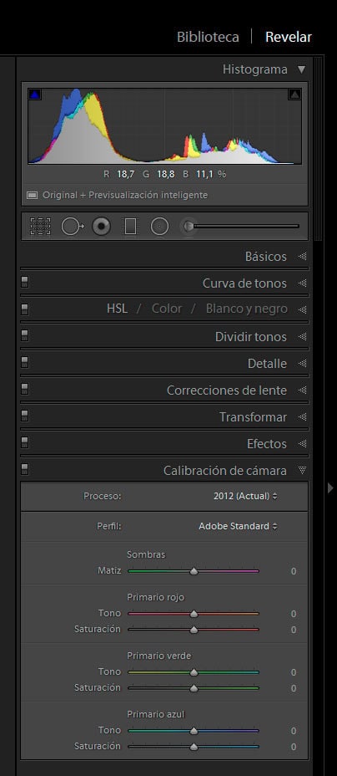Click the smart preview status icon
The image size is (337, 776).
tap(32, 195)
